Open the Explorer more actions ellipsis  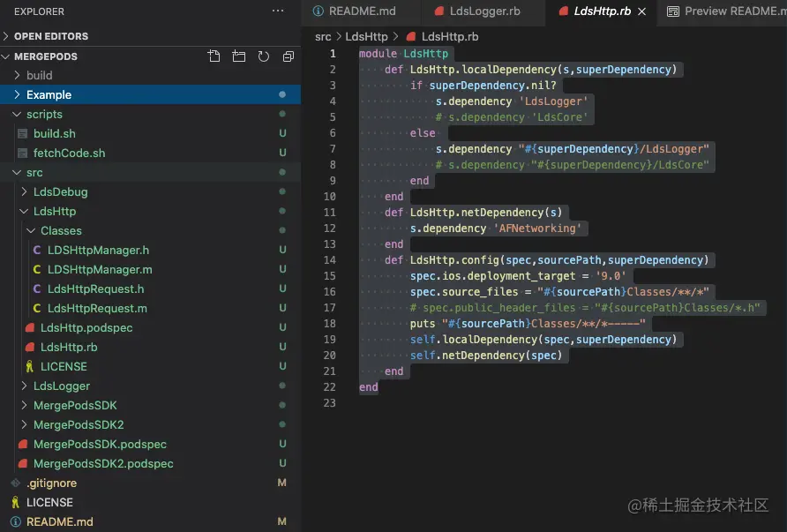278,11
